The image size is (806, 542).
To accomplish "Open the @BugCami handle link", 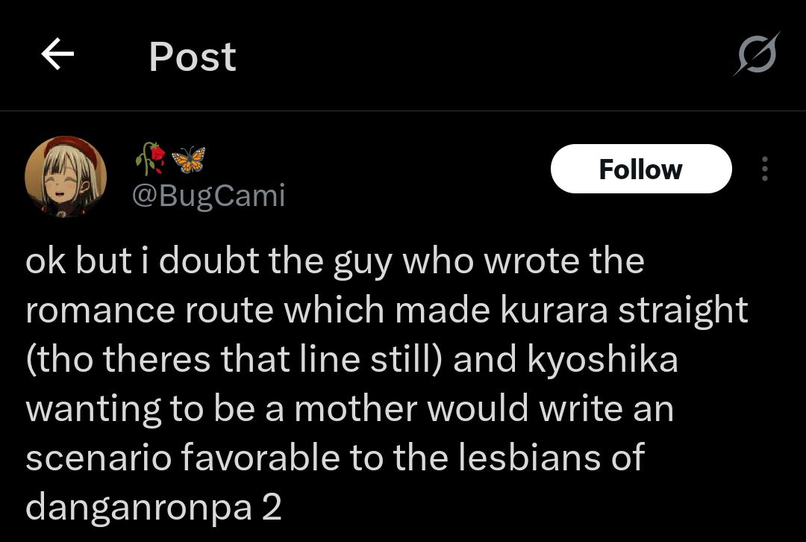I will pyautogui.click(x=209, y=196).
